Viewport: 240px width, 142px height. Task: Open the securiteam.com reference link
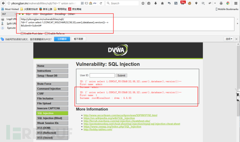pos(120,115)
